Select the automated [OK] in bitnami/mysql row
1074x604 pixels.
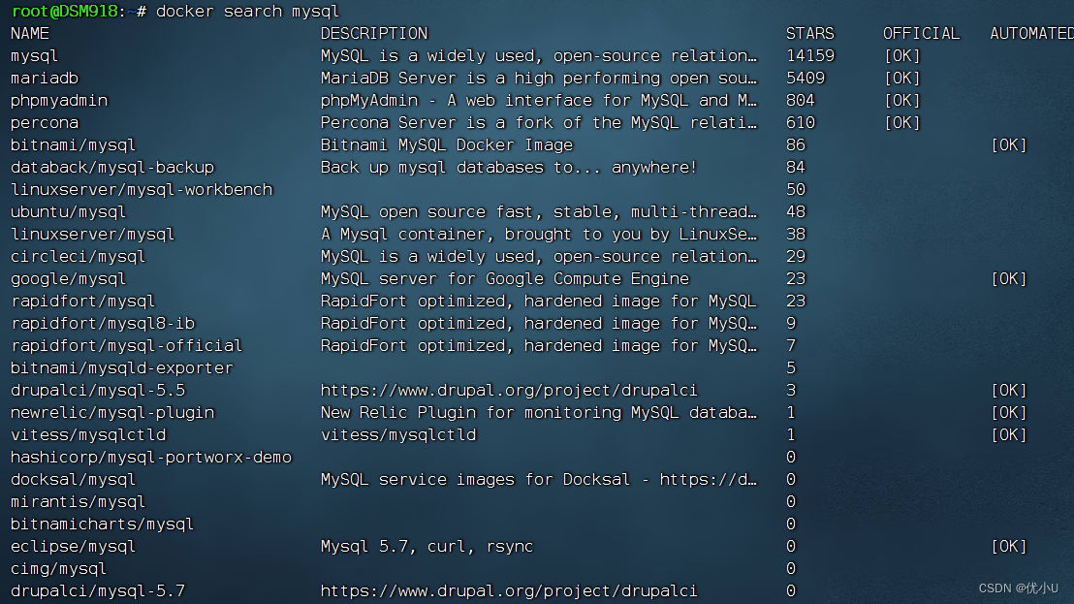pos(1009,145)
